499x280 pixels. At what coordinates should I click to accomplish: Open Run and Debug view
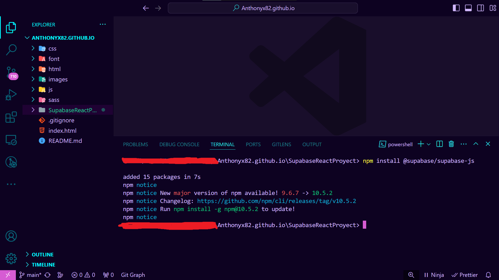tap(11, 95)
